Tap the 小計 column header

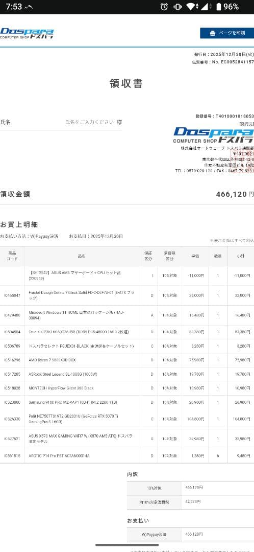[x=240, y=256]
